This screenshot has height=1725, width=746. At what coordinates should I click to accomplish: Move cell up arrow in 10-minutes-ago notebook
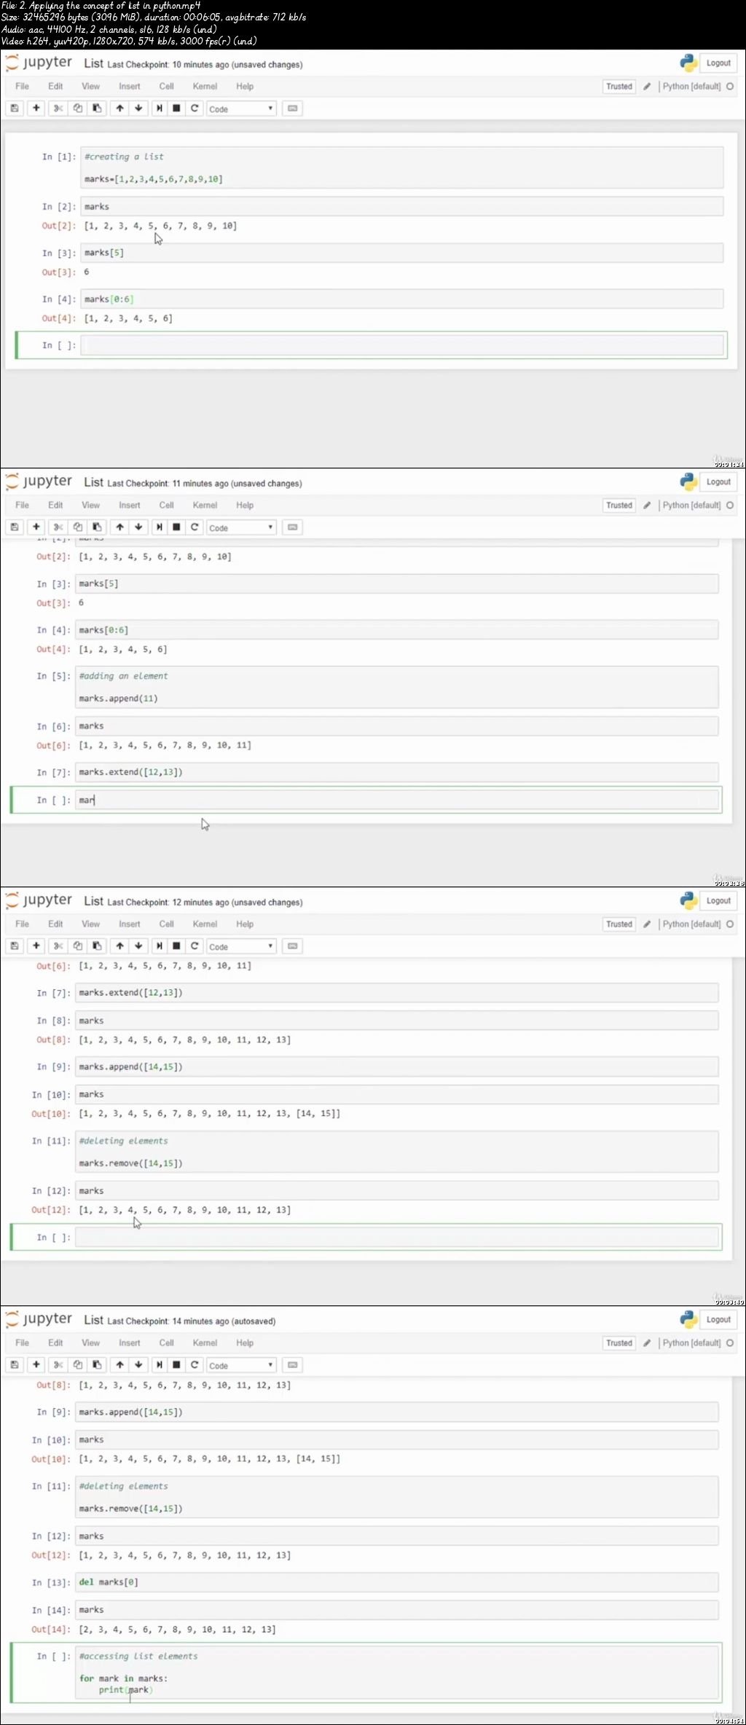click(119, 109)
